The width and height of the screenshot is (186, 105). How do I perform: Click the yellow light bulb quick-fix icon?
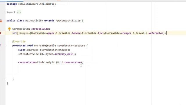point(9,29)
